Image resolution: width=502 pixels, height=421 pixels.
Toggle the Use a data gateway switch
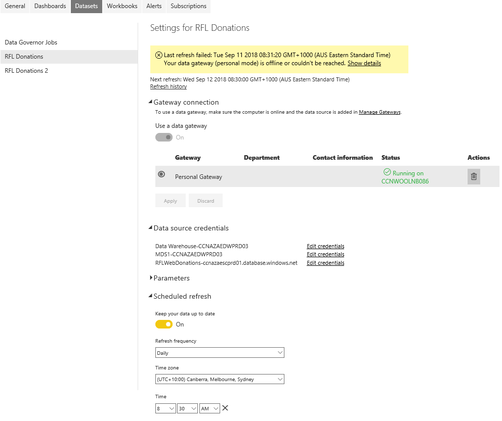[164, 137]
